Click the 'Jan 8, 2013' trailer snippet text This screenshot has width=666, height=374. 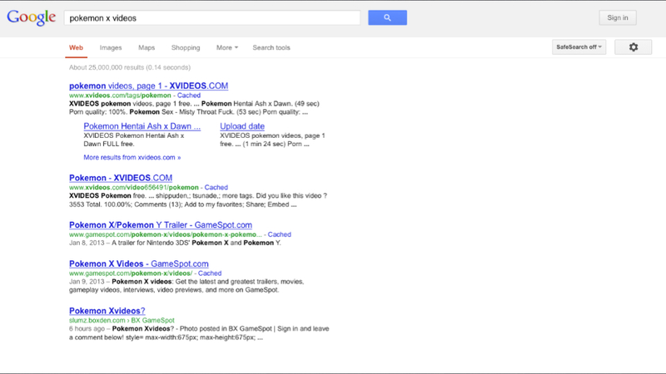click(175, 243)
